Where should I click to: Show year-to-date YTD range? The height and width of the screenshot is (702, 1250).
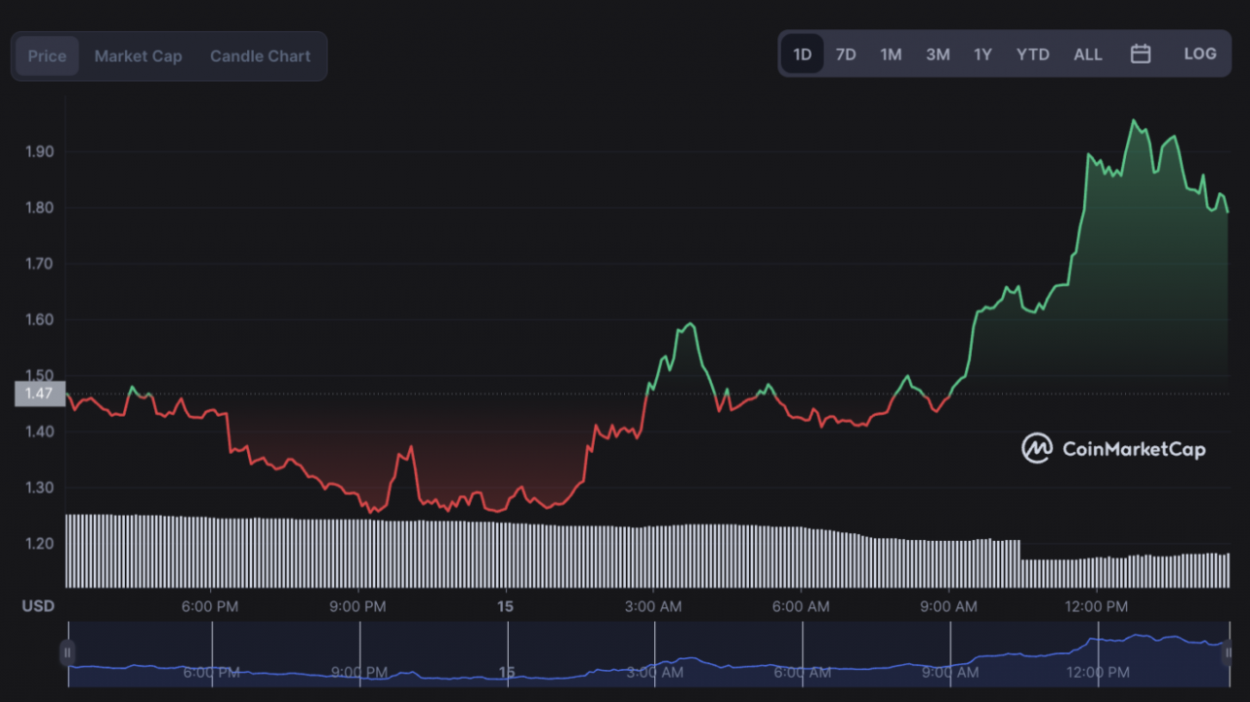click(x=1032, y=55)
